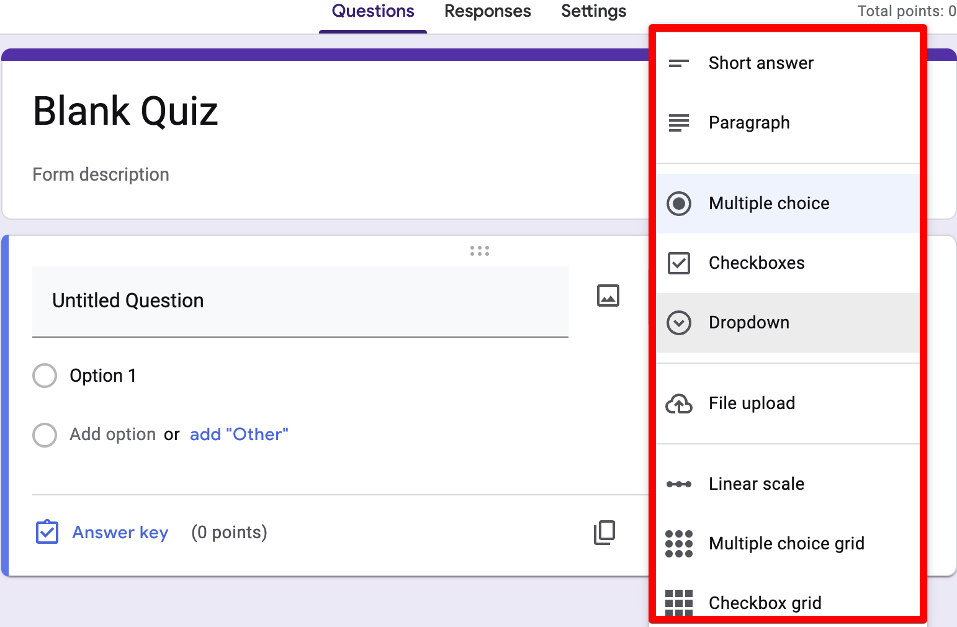Click the drag handle dots above question

(x=479, y=251)
